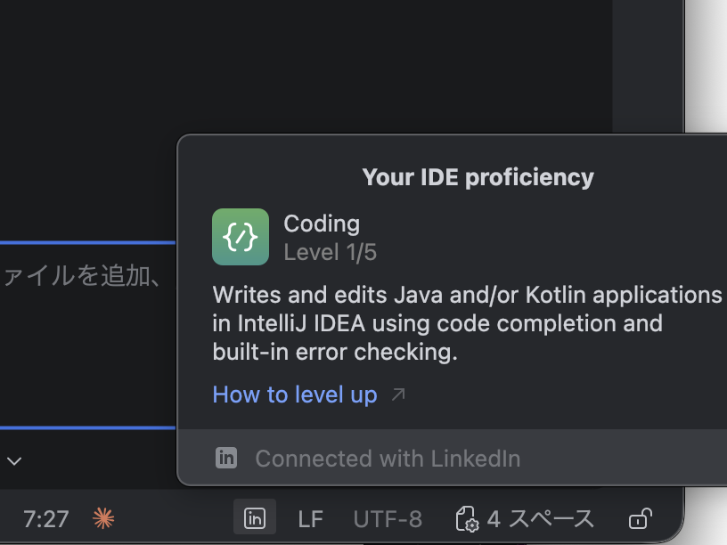Click the 7:27 caret position indicator

tap(46, 519)
